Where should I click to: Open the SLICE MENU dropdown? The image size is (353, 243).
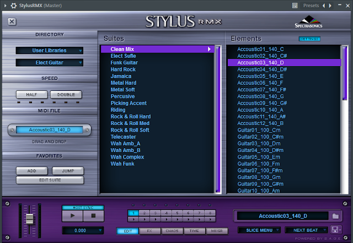point(259,230)
